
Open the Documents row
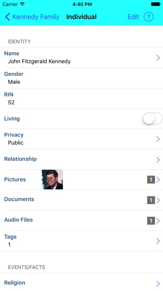coord(81,200)
